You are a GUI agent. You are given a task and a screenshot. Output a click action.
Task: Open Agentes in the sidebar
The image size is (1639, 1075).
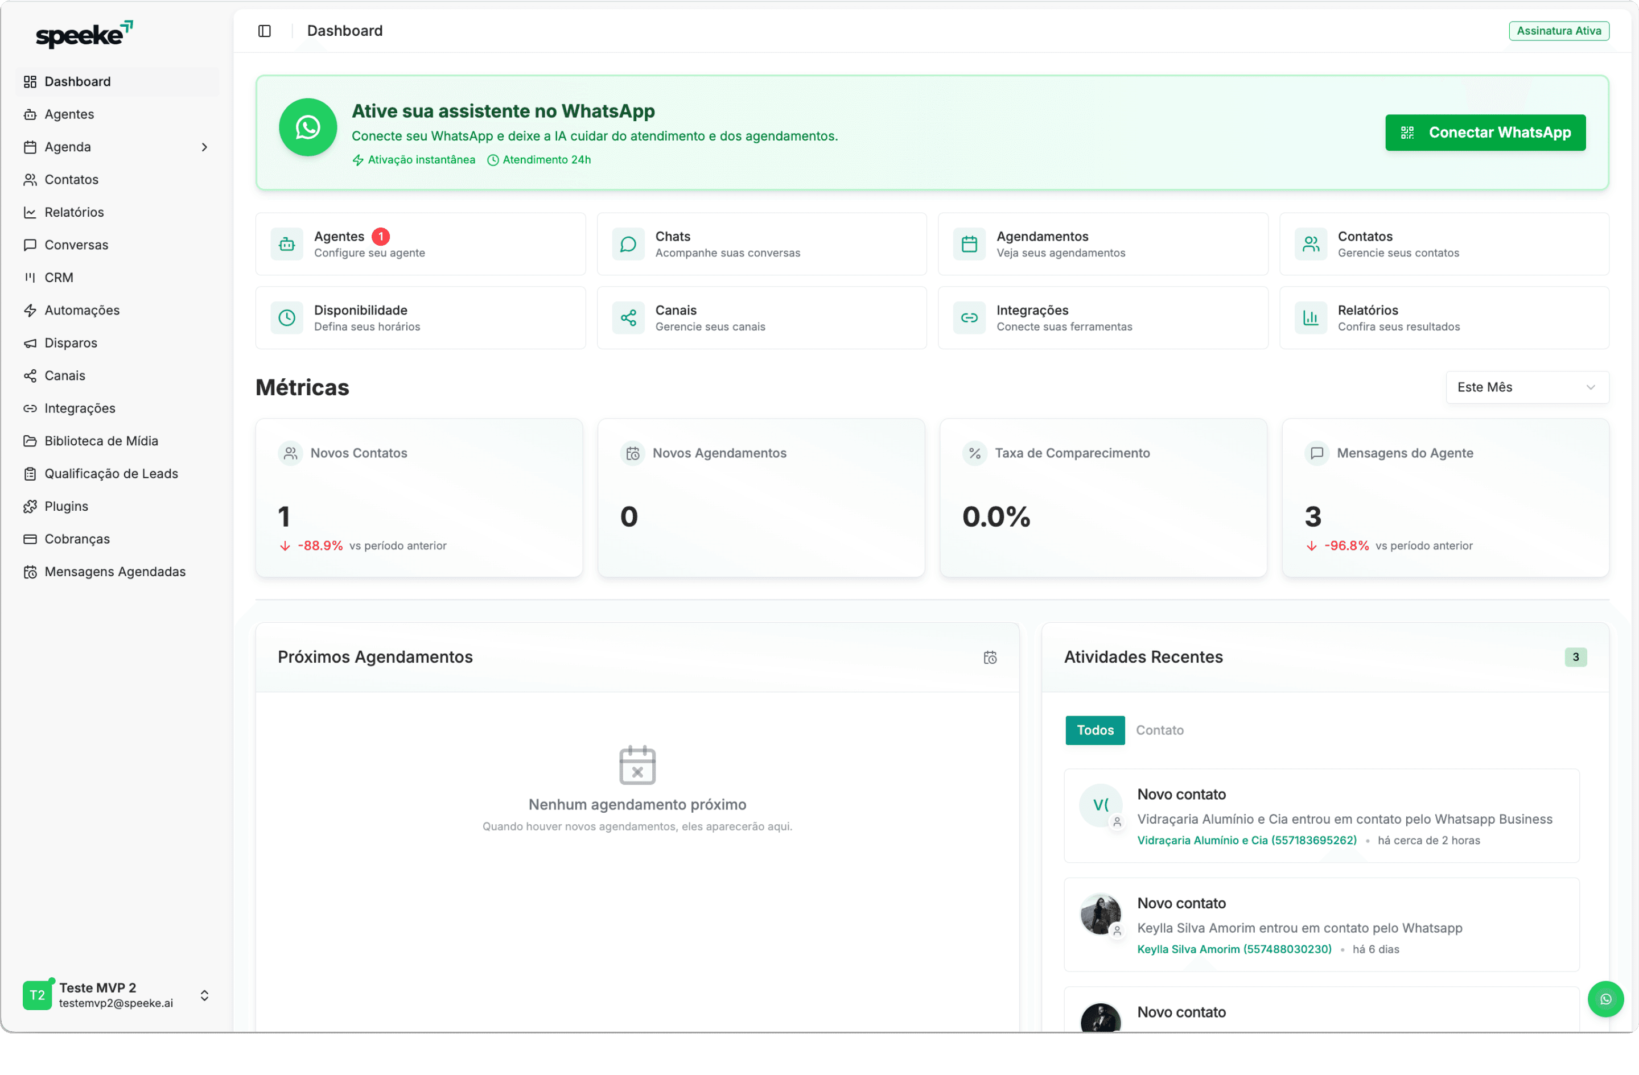click(117, 114)
